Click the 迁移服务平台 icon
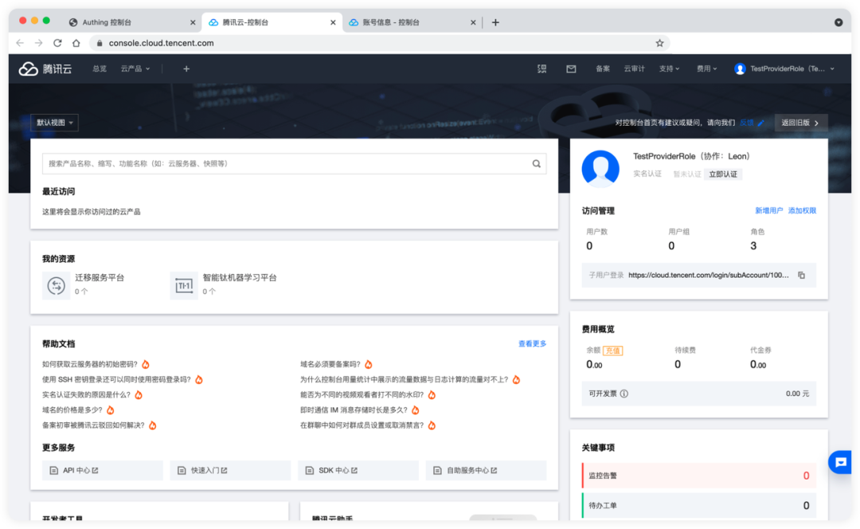Viewport: 860px width, 529px height. 56,285
